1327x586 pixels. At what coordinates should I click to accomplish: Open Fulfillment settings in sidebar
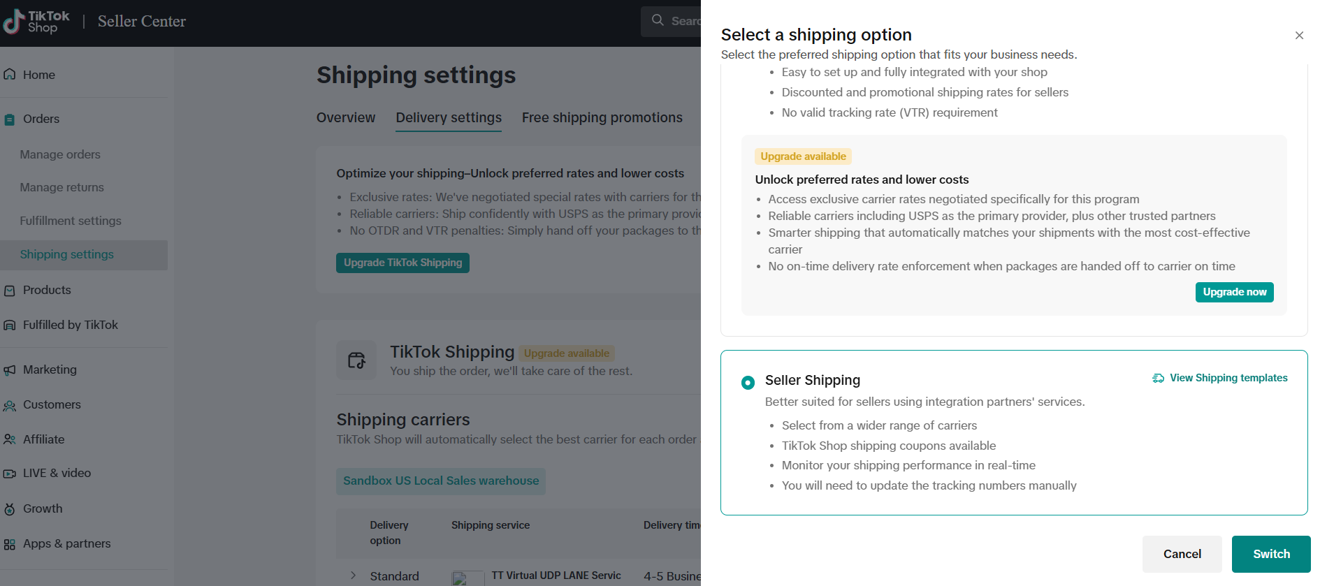pyautogui.click(x=71, y=221)
